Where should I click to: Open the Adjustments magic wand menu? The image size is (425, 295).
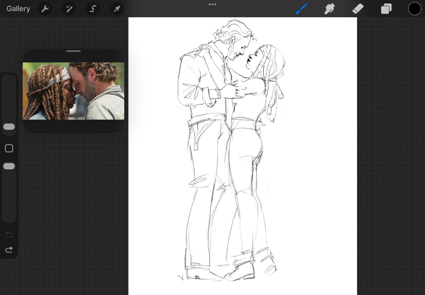coord(68,9)
